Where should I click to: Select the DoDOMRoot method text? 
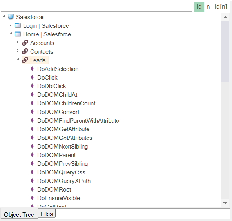(x=54, y=190)
